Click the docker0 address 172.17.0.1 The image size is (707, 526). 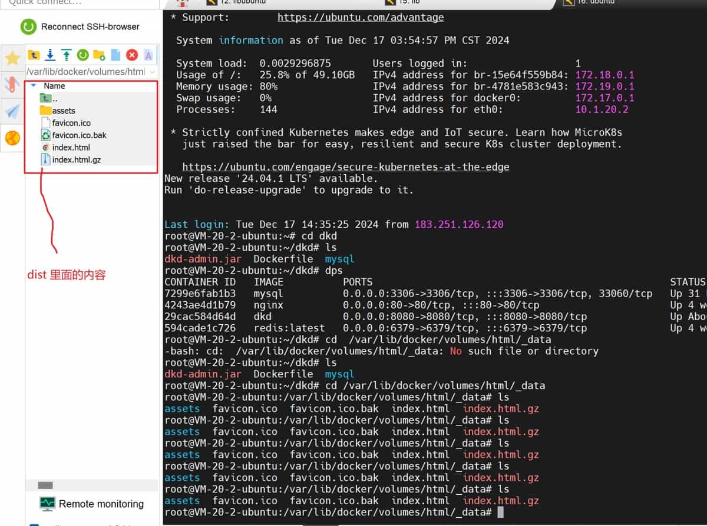pos(604,98)
